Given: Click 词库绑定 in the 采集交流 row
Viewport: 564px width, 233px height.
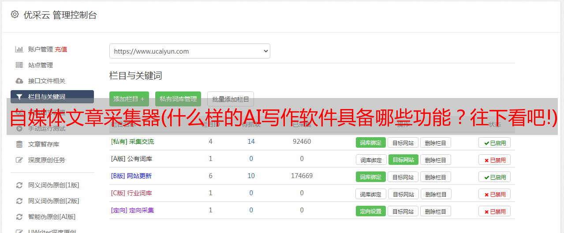Looking at the screenshot, I should click(370, 142).
